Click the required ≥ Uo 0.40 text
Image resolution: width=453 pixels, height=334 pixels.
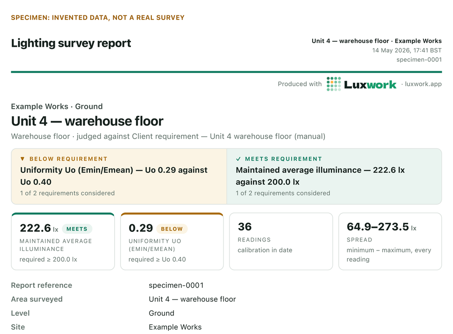click(157, 259)
